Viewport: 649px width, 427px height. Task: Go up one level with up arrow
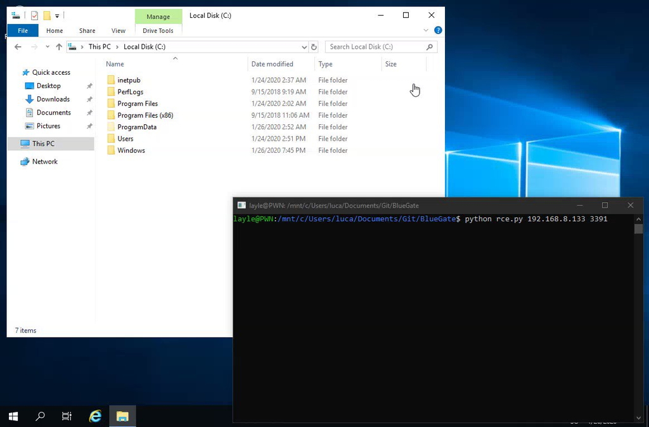click(x=59, y=47)
